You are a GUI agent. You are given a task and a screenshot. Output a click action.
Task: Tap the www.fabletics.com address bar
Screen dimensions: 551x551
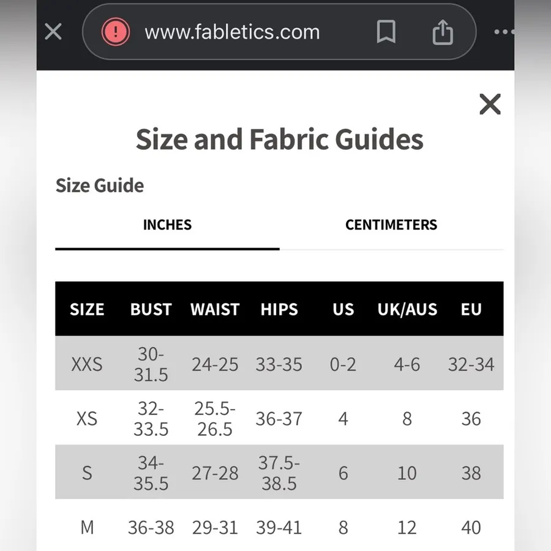pos(232,32)
